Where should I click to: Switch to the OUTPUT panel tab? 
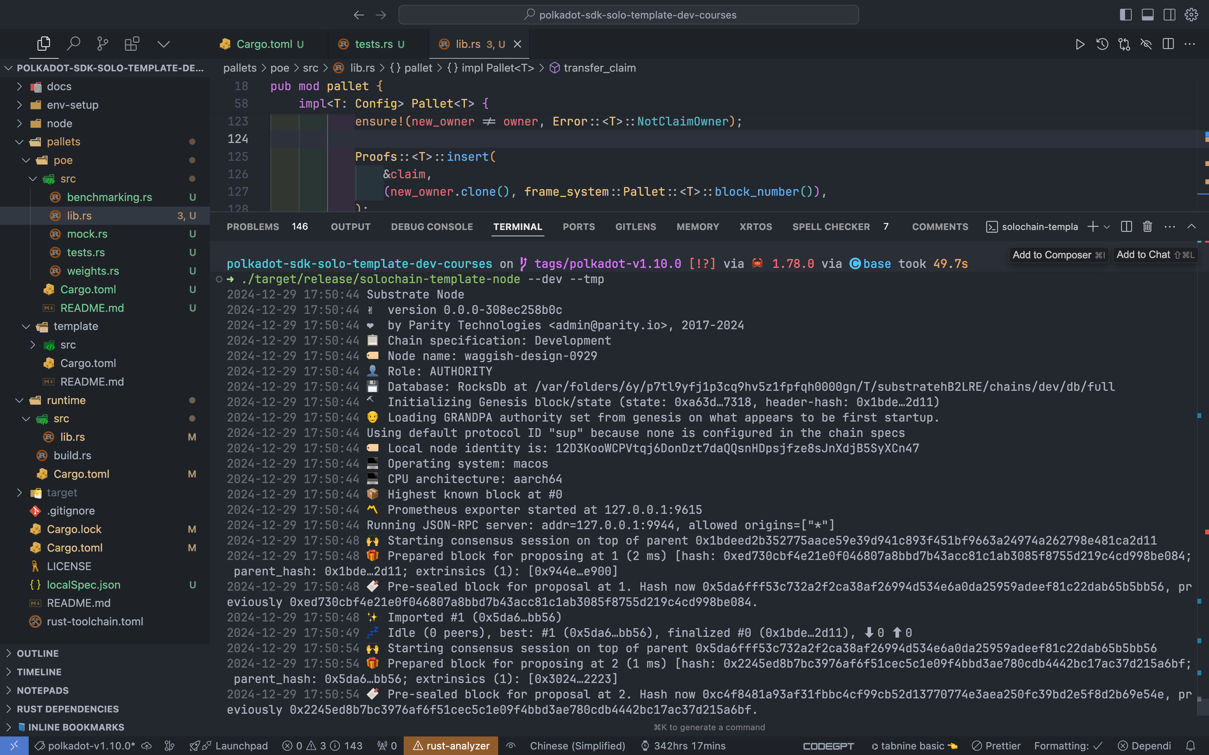pyautogui.click(x=351, y=227)
